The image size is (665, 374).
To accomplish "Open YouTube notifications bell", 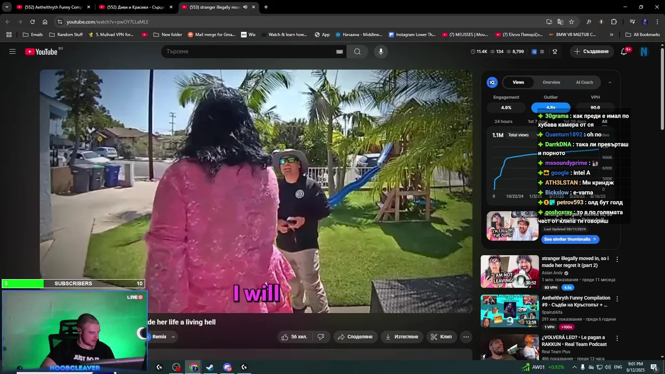I will [624, 51].
